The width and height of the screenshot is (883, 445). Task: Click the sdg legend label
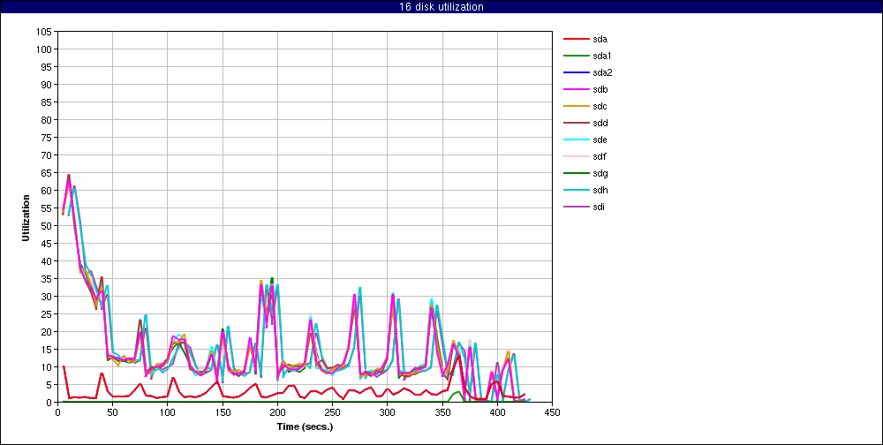[x=600, y=173]
